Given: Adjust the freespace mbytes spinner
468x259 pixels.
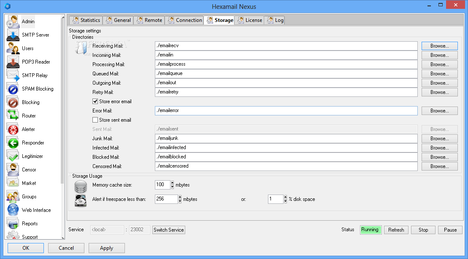Looking at the screenshot, I should click(180, 199).
